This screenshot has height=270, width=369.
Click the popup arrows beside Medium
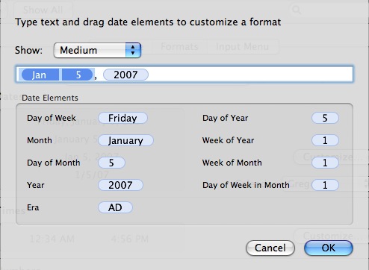(133, 50)
